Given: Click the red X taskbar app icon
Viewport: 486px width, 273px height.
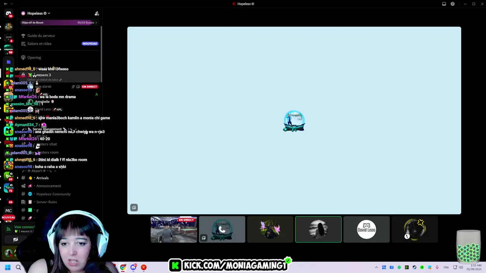Looking at the screenshot, I should pos(144,267).
